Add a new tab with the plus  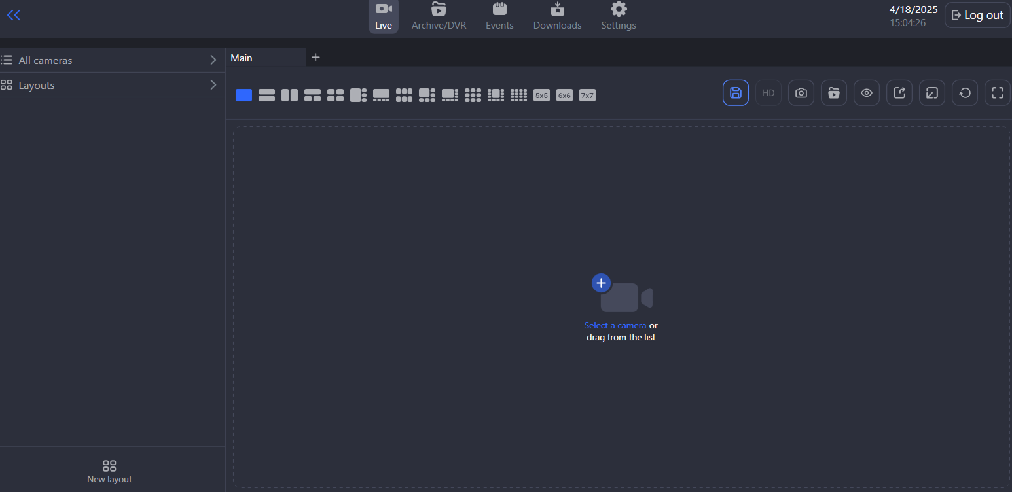coord(316,58)
